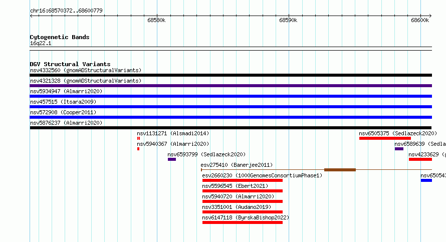Screen dimensions: 446x242
Task: Click the 68580k ruler label
Action: pos(156,20)
